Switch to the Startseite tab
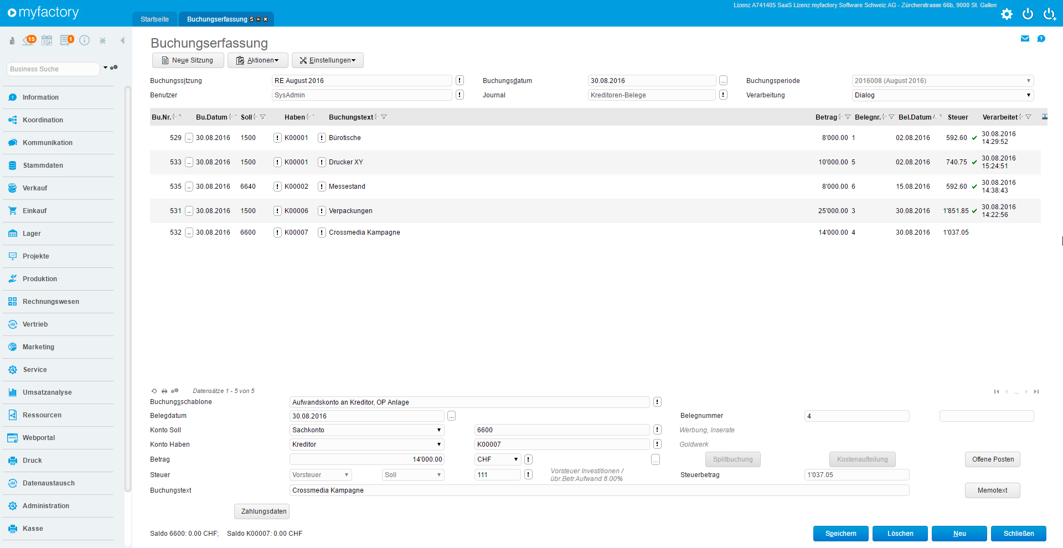This screenshot has width=1063, height=548. tap(154, 19)
